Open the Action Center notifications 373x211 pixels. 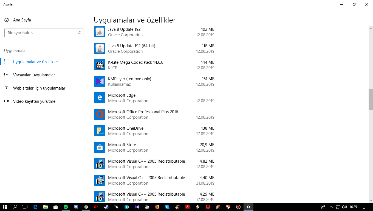[364, 207]
